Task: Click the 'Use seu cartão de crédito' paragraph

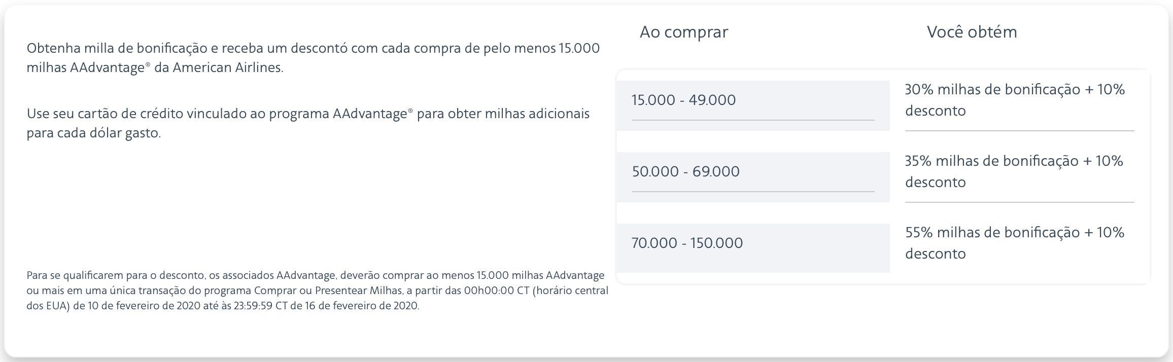Action: (308, 123)
